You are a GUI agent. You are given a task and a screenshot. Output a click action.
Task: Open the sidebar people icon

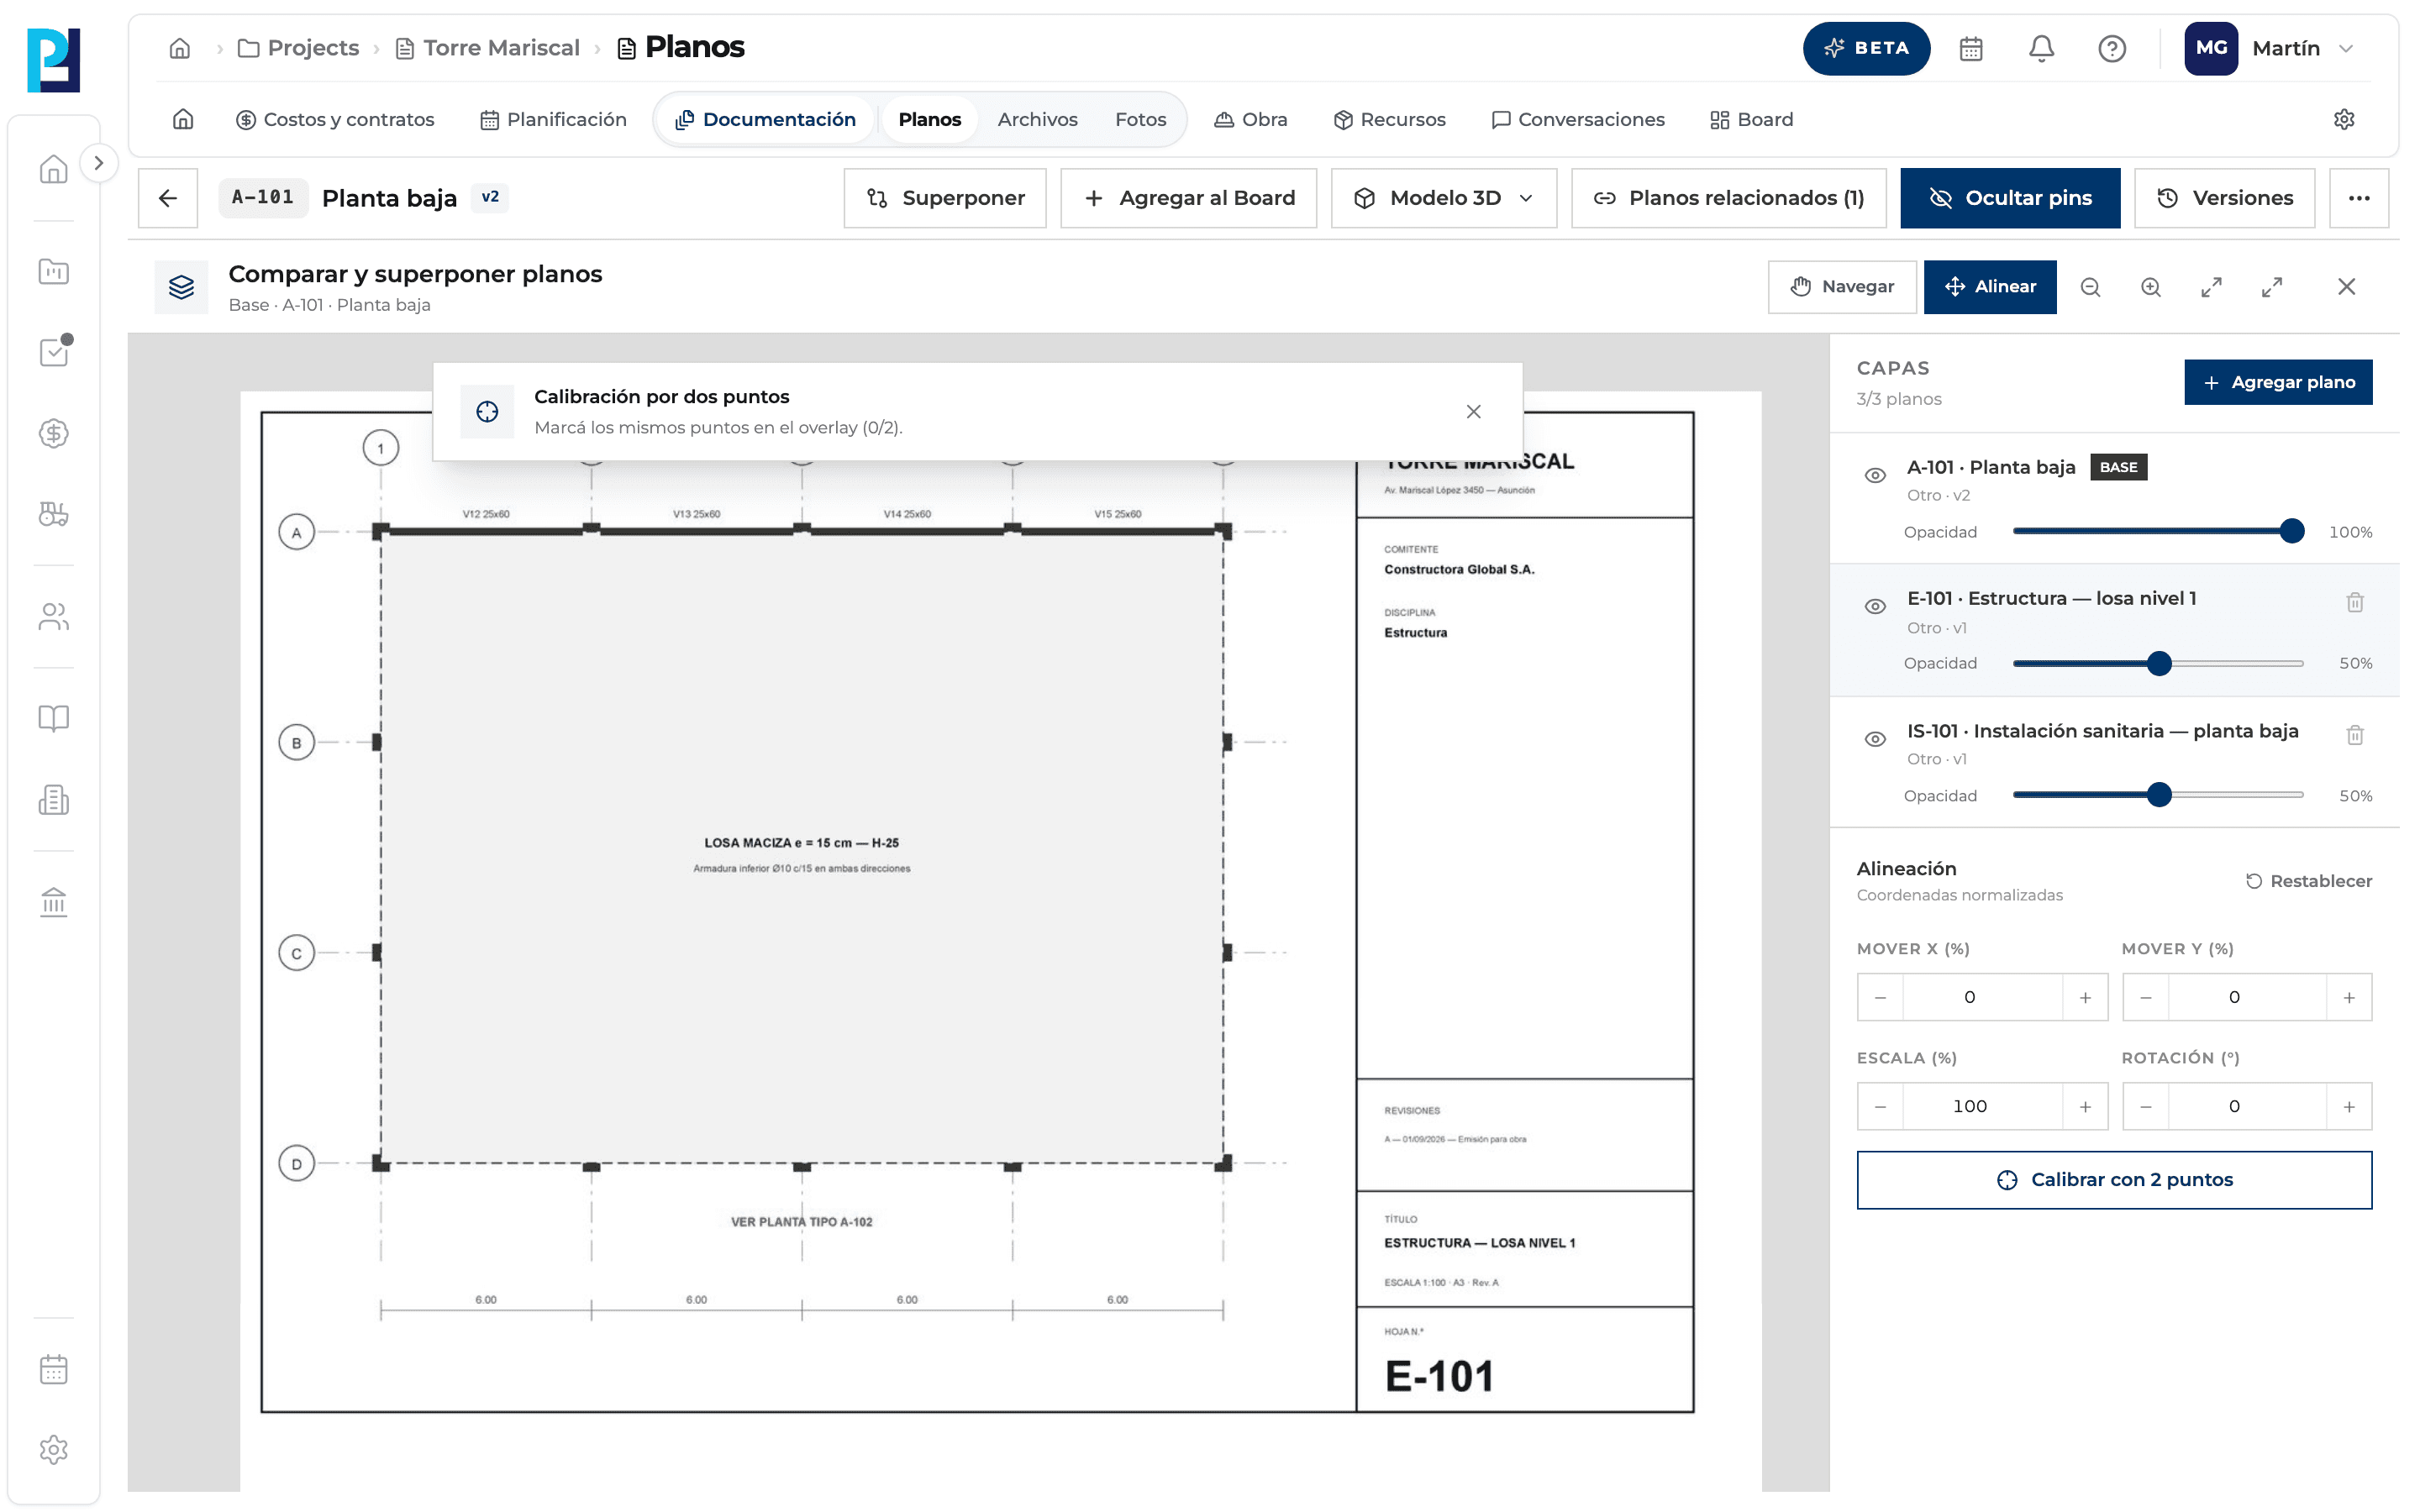54,617
